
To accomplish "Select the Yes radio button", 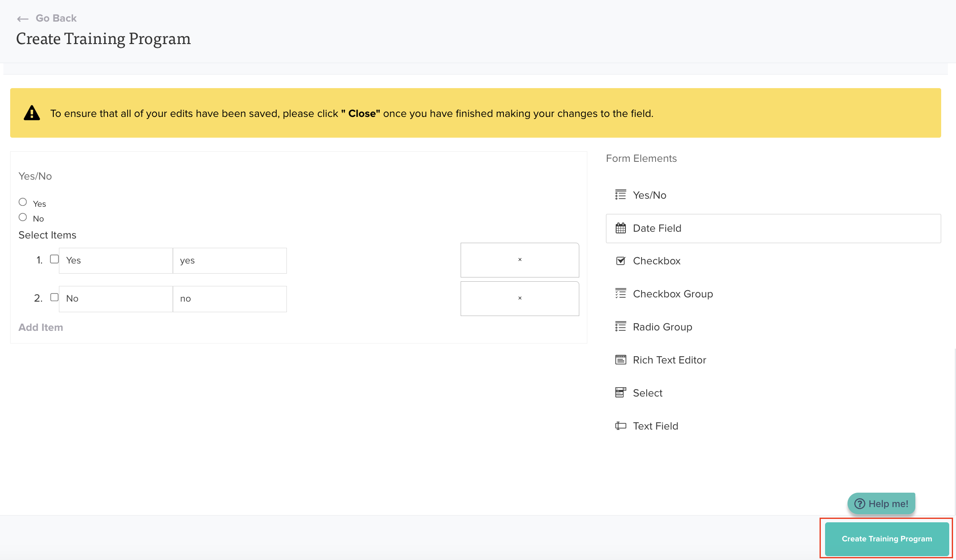I will [x=23, y=202].
